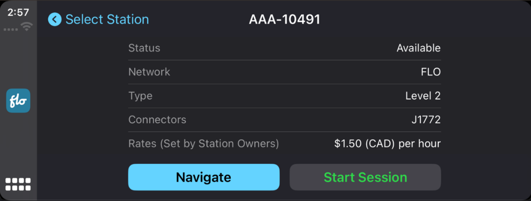Open the CarPlay home grid icon
Screen dimensions: 531x201
coord(18,184)
